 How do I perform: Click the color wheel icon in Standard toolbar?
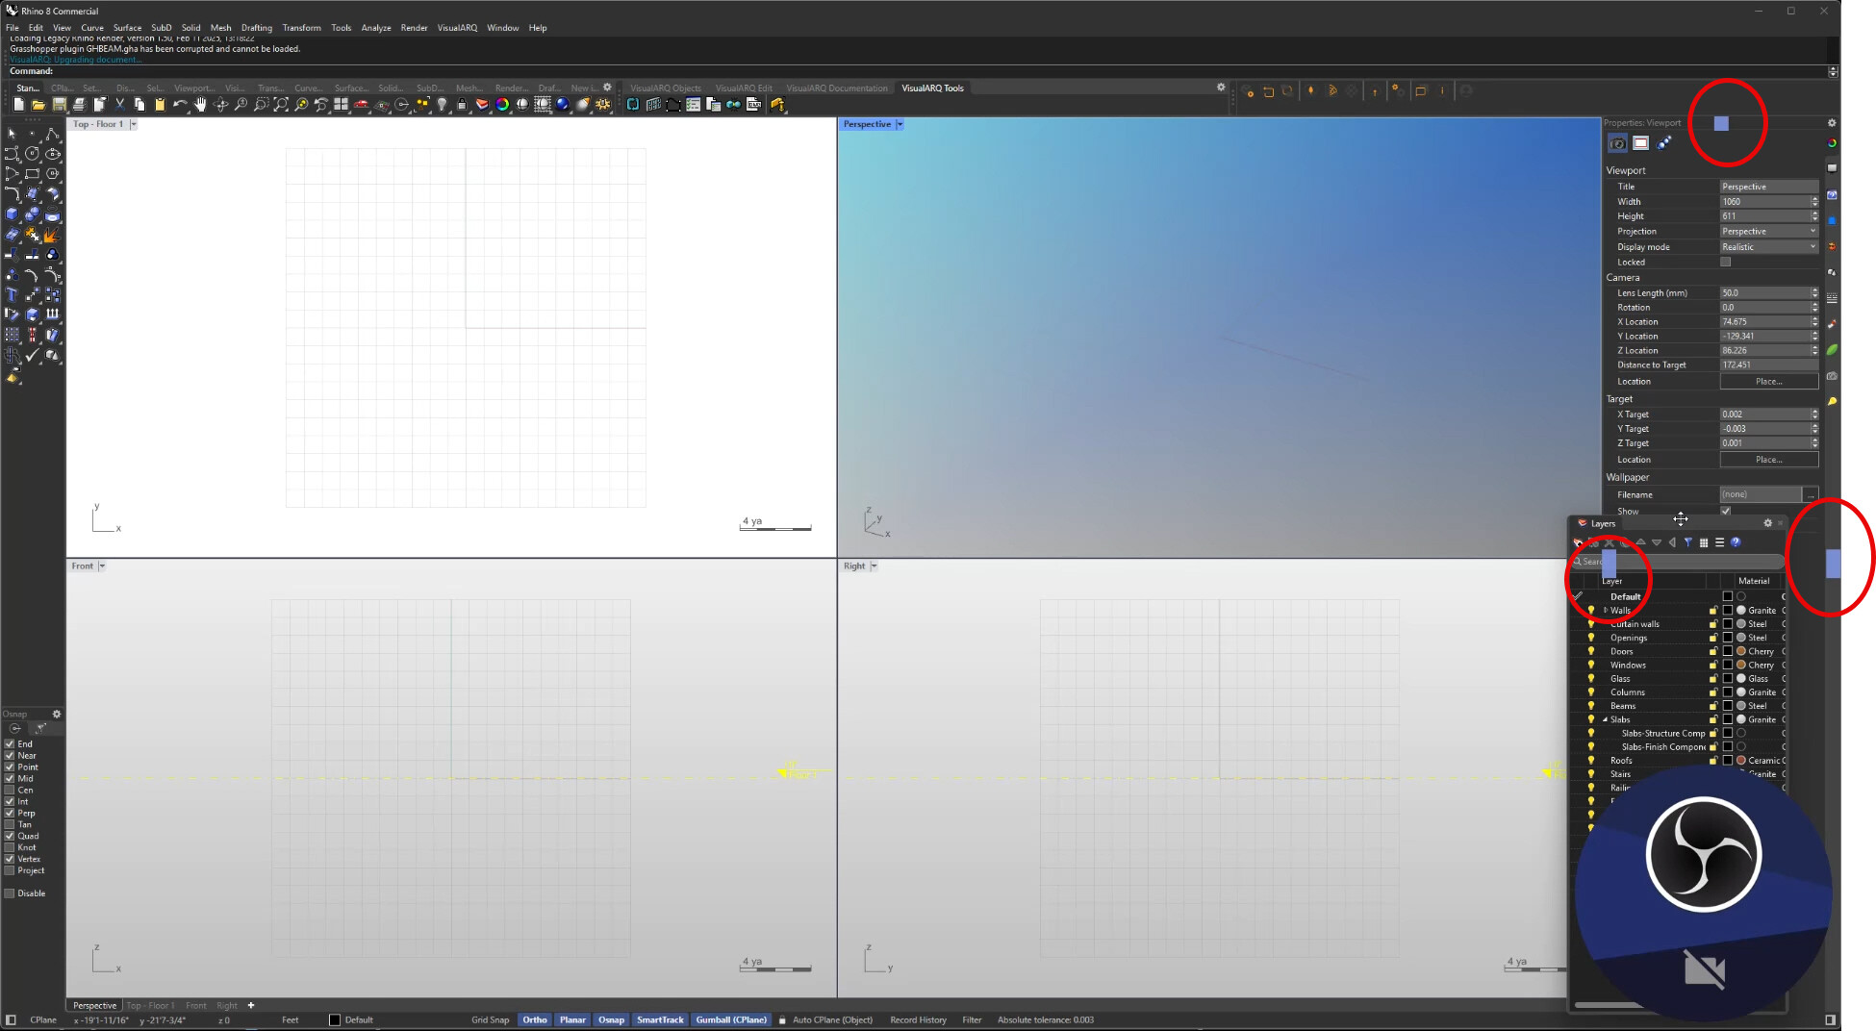click(x=502, y=105)
